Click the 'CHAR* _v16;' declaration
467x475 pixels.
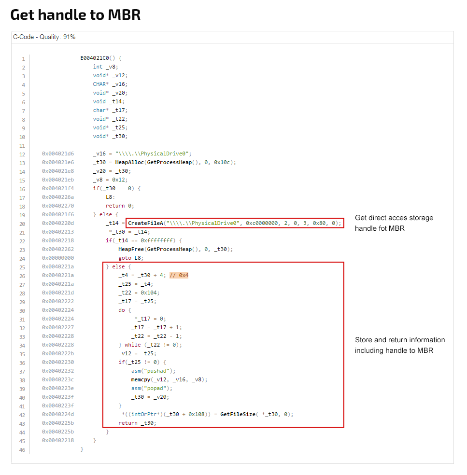coord(110,84)
